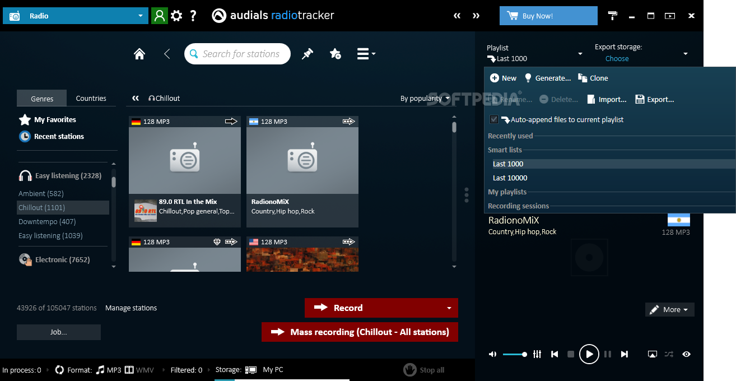Click record arrow on RadionoMiX card

click(349, 121)
